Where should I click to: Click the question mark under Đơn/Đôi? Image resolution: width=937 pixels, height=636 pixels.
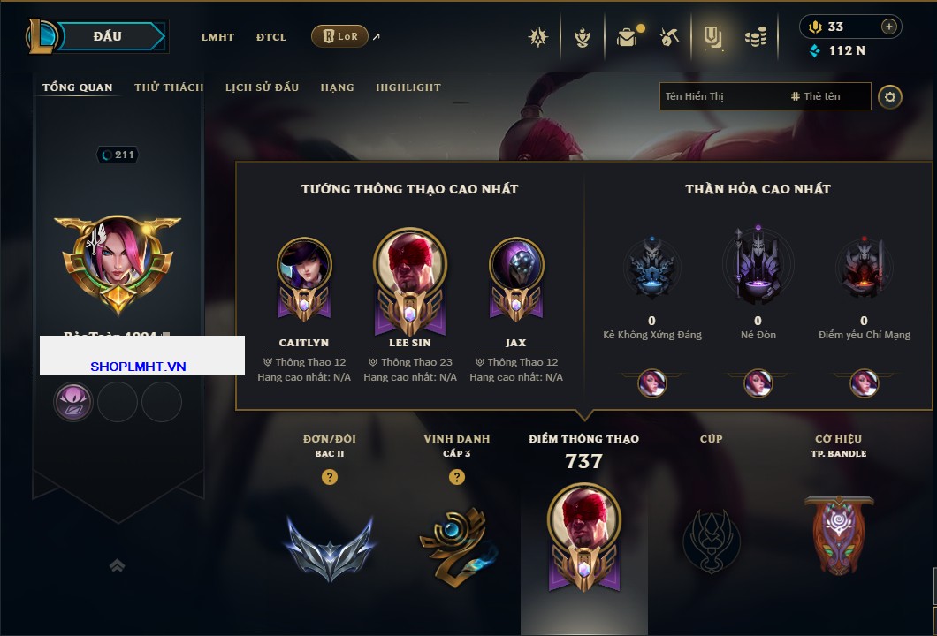click(x=329, y=477)
